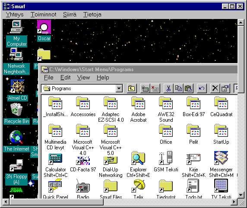
Task: Click the Map Network Drive toolbar icon
Action: pos(145,88)
